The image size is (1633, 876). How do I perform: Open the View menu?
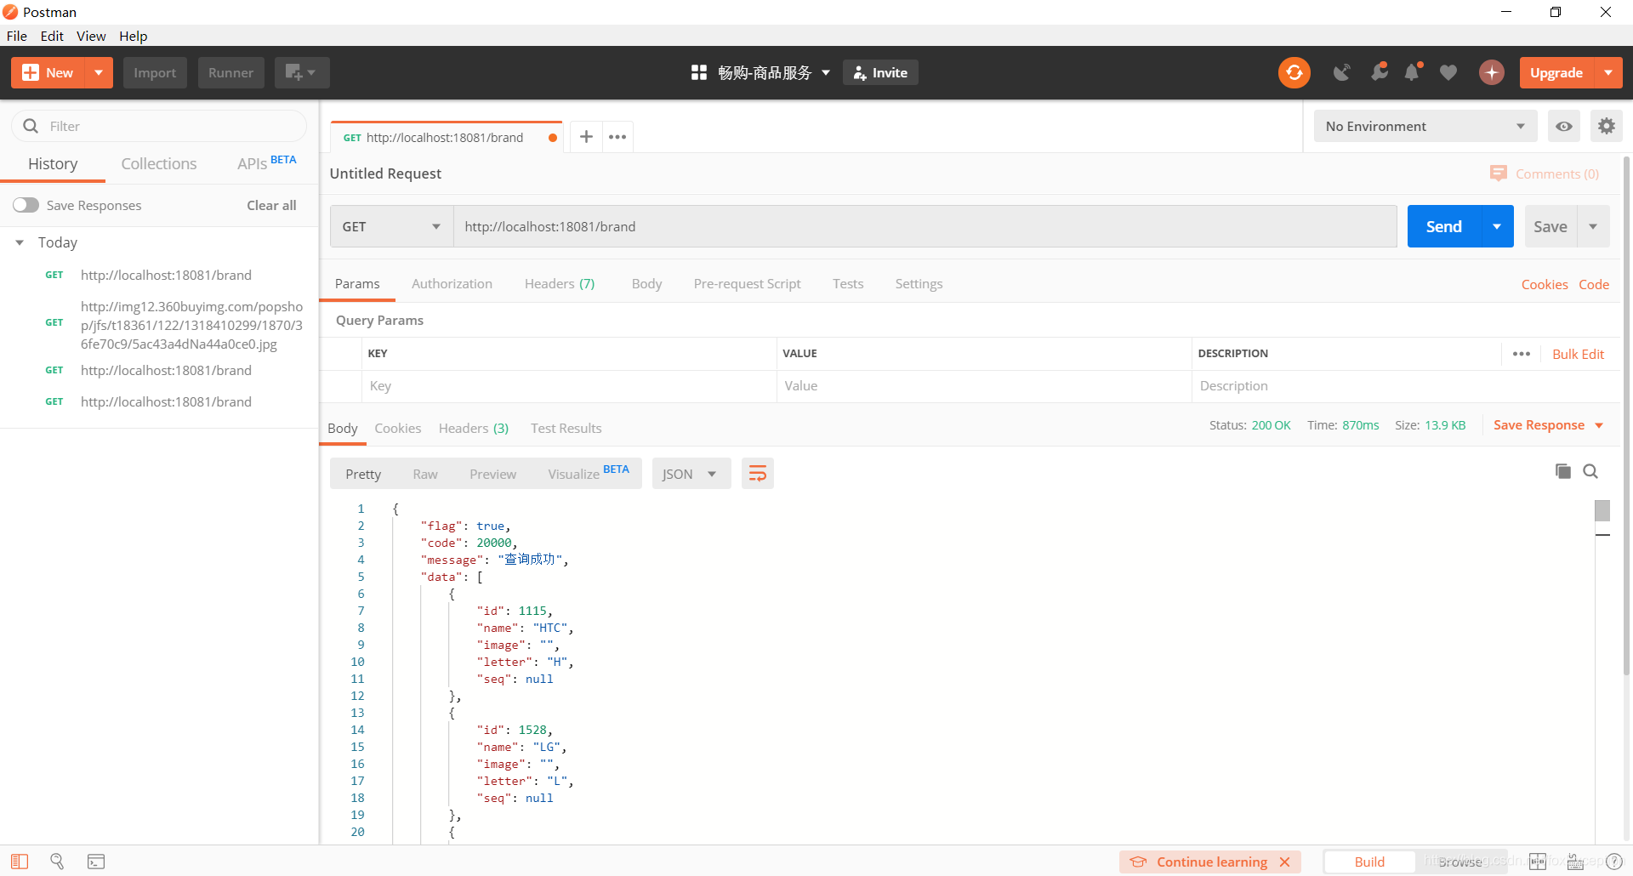coord(91,36)
